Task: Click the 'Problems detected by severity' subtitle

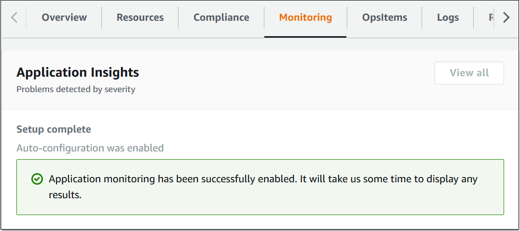Action: coord(76,89)
